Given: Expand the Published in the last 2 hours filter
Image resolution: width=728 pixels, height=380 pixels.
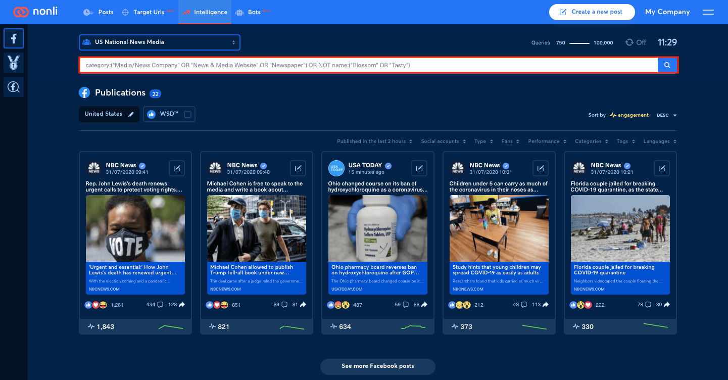Looking at the screenshot, I should (375, 141).
